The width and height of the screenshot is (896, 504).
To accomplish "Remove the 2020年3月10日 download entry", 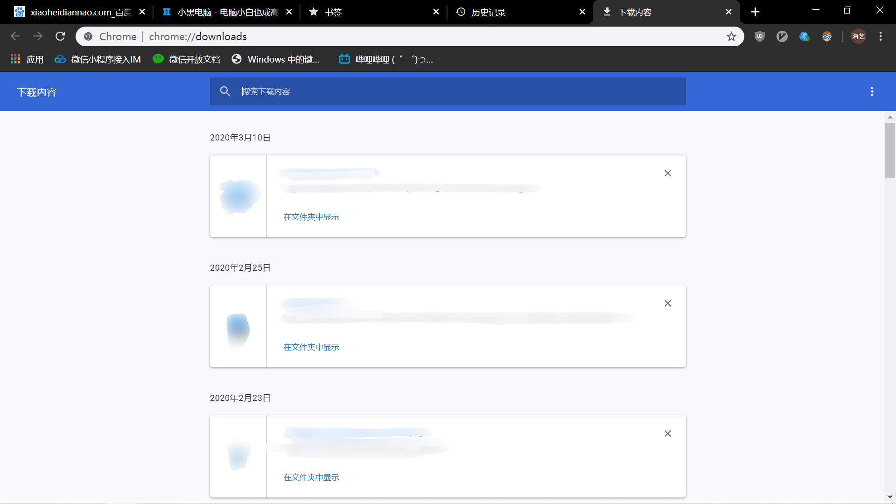I will click(x=668, y=173).
